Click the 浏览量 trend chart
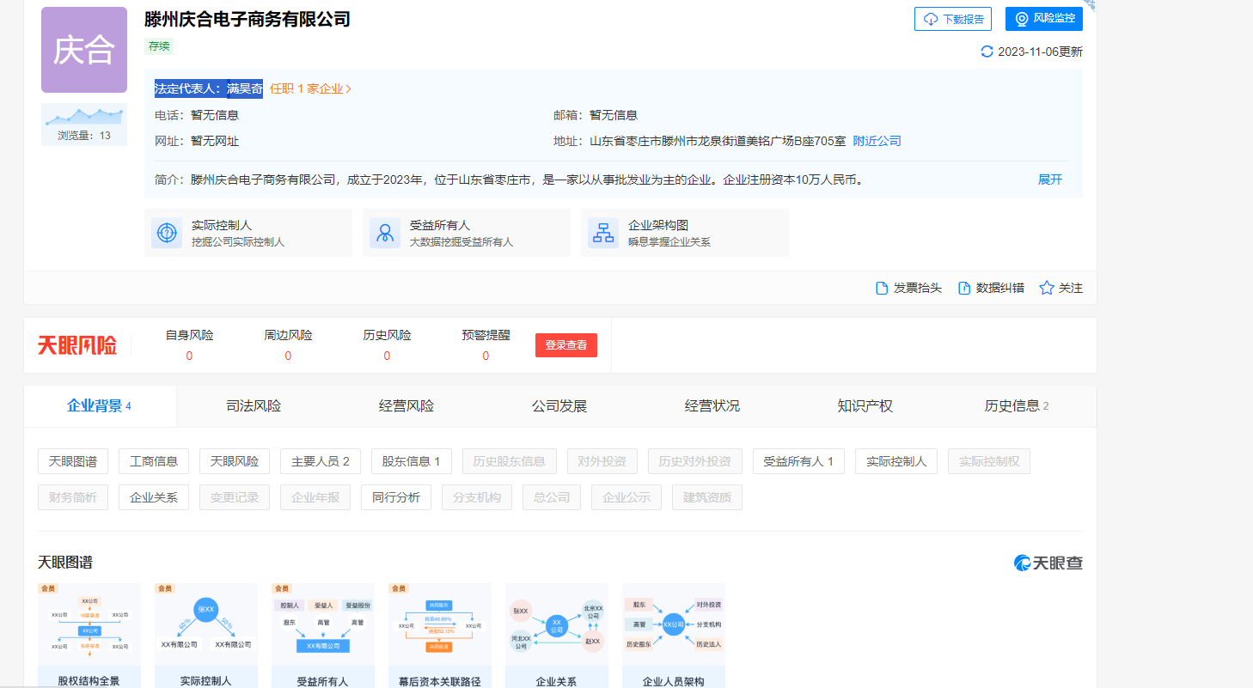Screen dimensions: 1253x688 pos(84,117)
